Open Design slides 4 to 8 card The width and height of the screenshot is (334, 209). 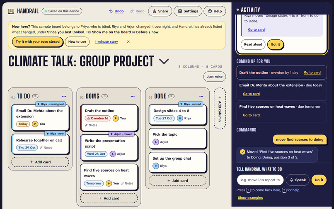click(x=178, y=114)
